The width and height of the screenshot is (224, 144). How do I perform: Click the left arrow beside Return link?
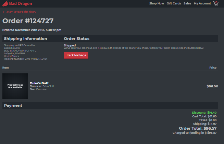[x=4, y=12]
